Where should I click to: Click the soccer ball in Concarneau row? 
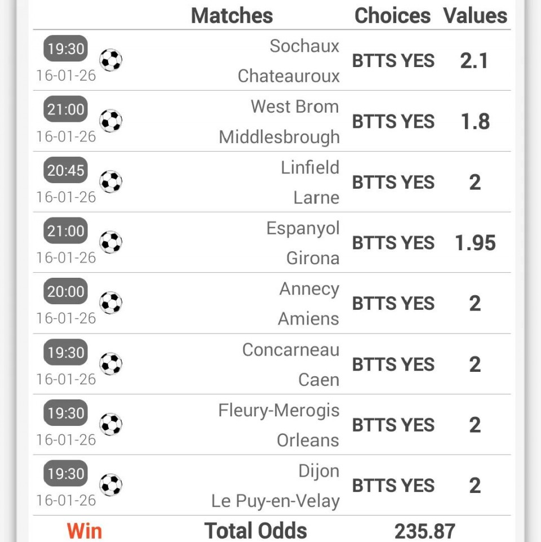click(x=111, y=364)
